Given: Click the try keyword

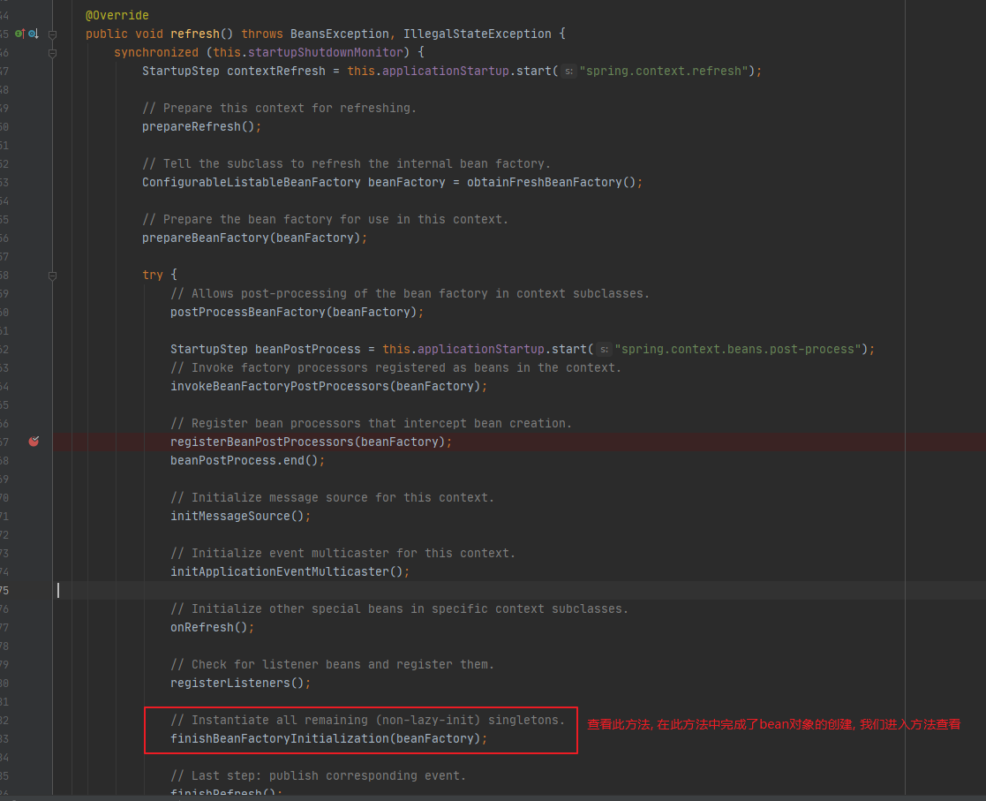Looking at the screenshot, I should point(153,275).
